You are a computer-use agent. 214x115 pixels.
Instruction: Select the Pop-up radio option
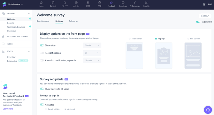156,39
